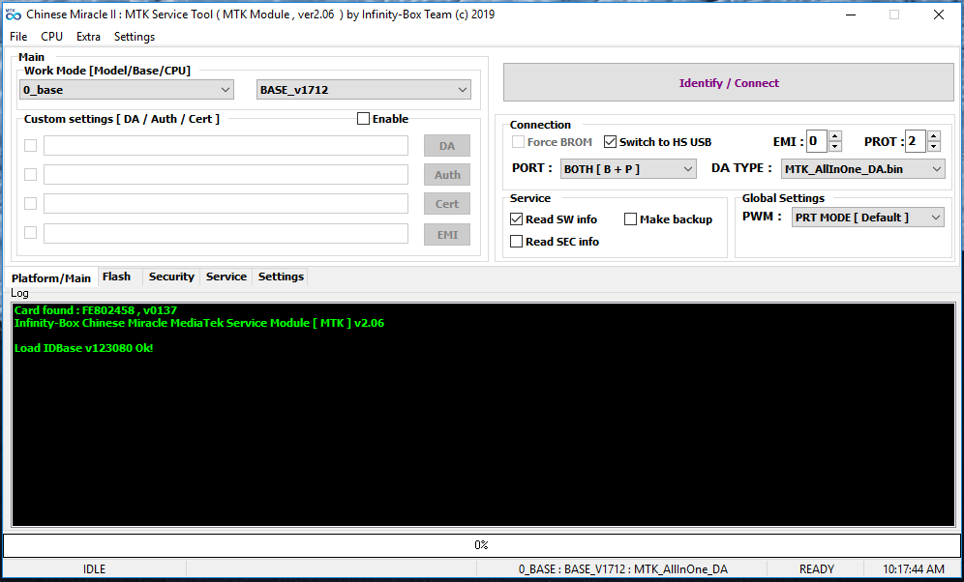The width and height of the screenshot is (964, 582).
Task: Click the EMI browse button
Action: (447, 234)
